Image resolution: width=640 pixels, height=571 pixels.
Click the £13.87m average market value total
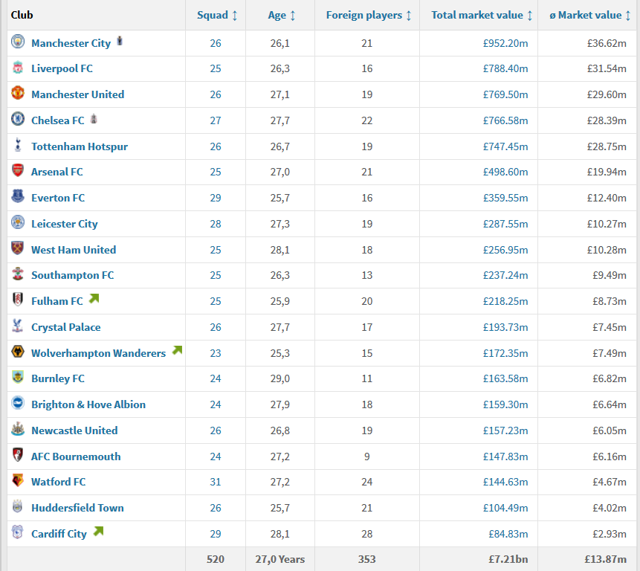605,559
